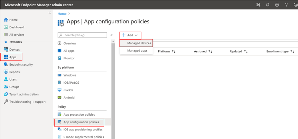Click the Devices icon in favorites
This screenshot has height=139, width=298.
(x=6, y=49)
